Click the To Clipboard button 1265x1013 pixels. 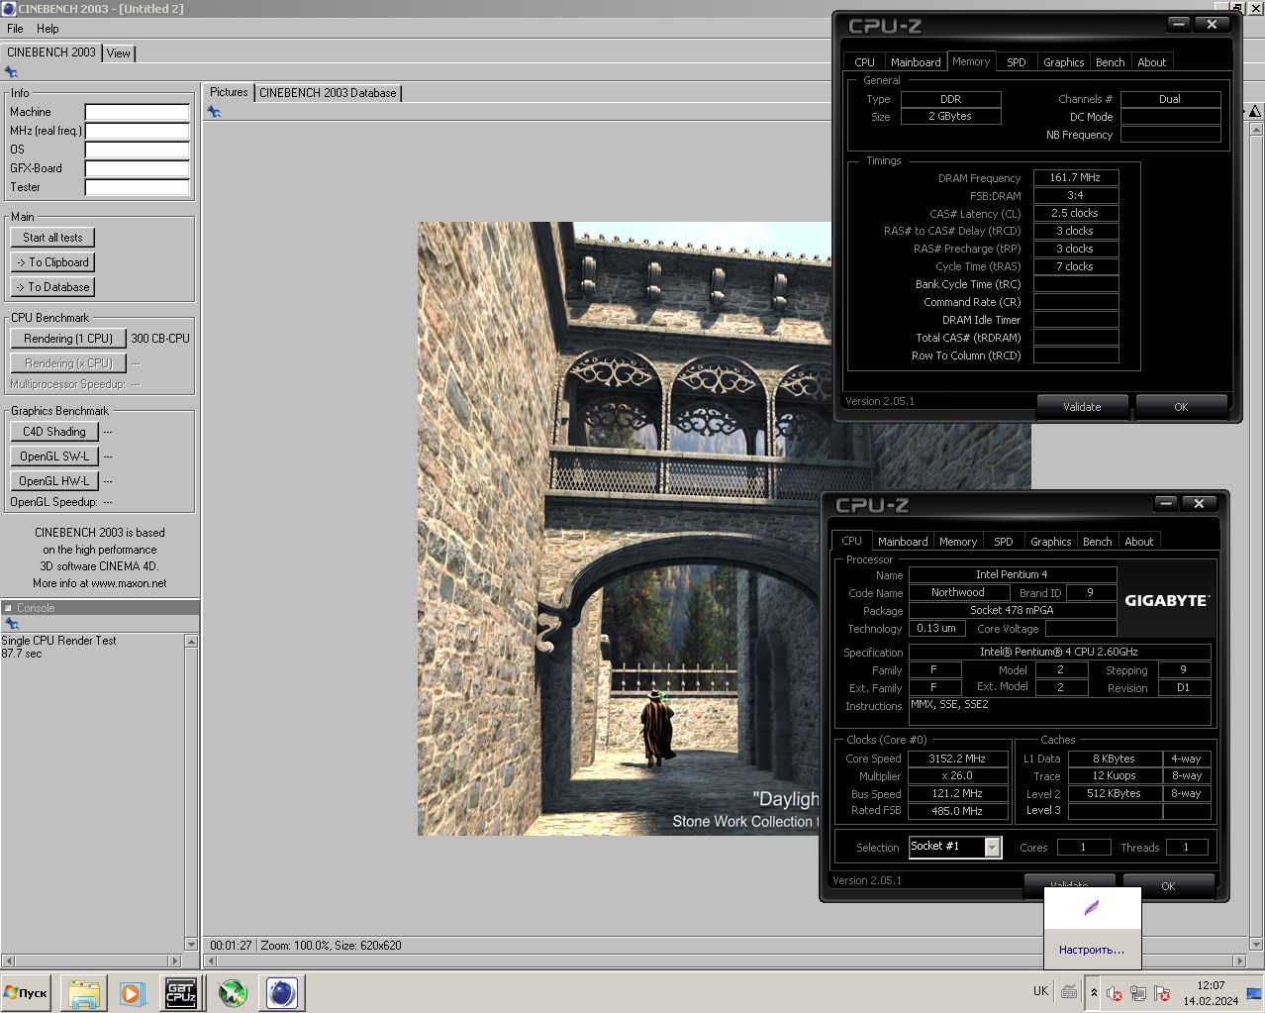click(x=53, y=262)
